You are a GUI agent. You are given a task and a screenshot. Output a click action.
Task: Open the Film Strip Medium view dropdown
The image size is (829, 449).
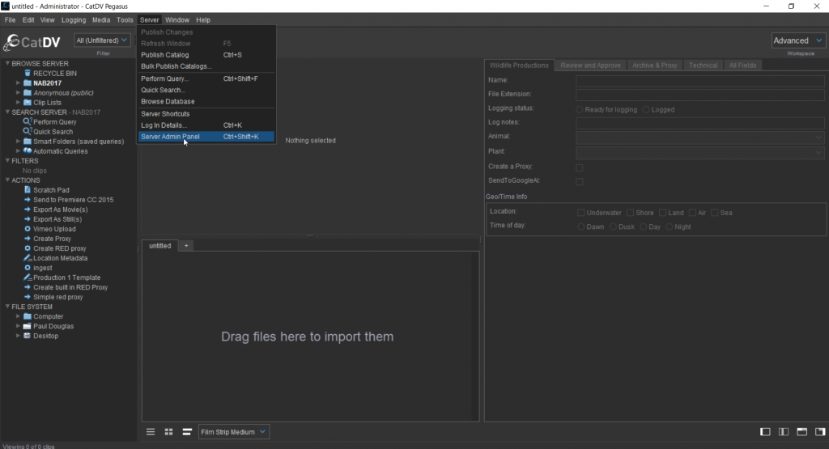pyautogui.click(x=234, y=432)
